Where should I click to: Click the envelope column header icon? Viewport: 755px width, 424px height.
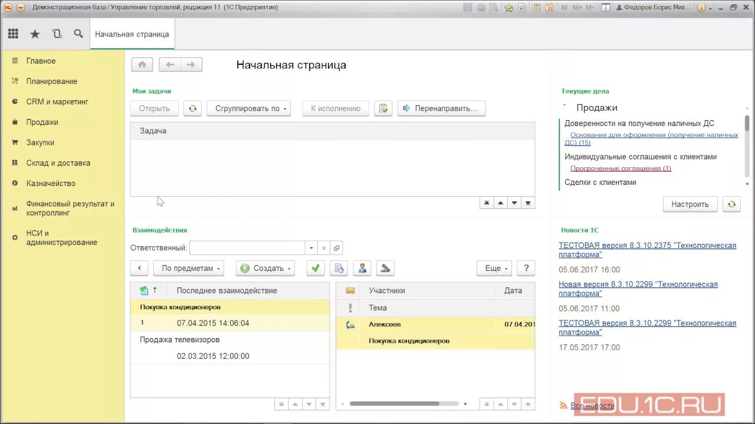click(350, 290)
